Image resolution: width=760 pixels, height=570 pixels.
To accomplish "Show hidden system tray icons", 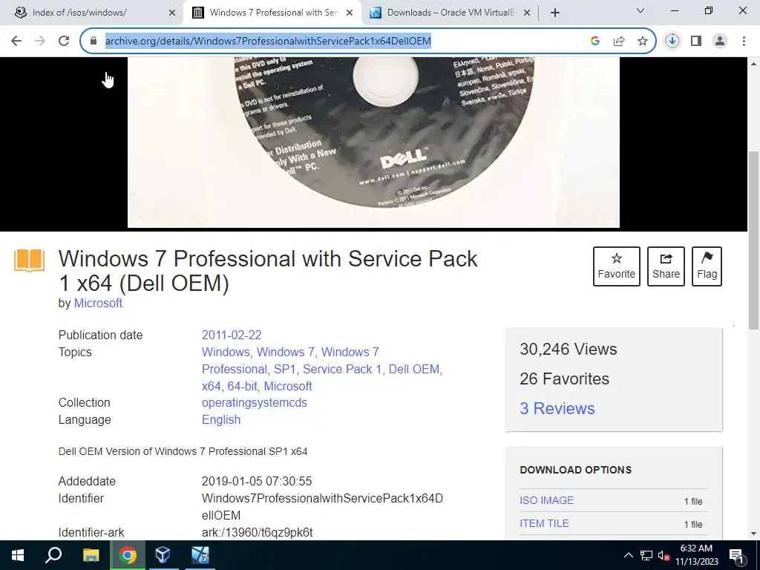I will 628,555.
